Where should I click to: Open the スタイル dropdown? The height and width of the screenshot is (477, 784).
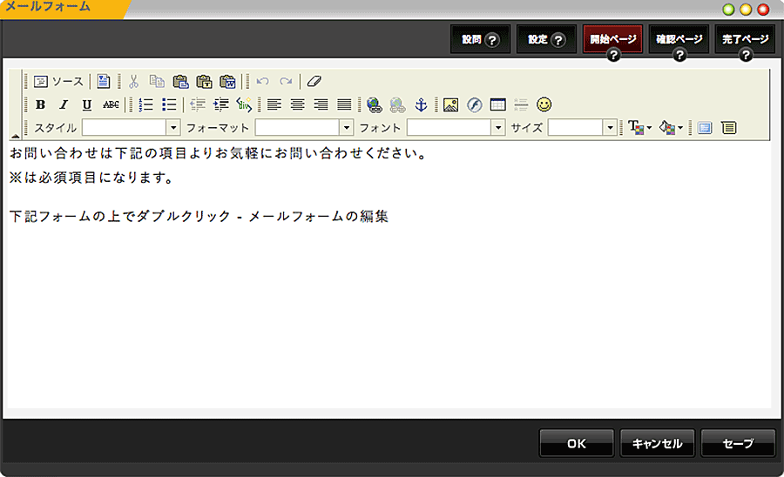tap(173, 128)
